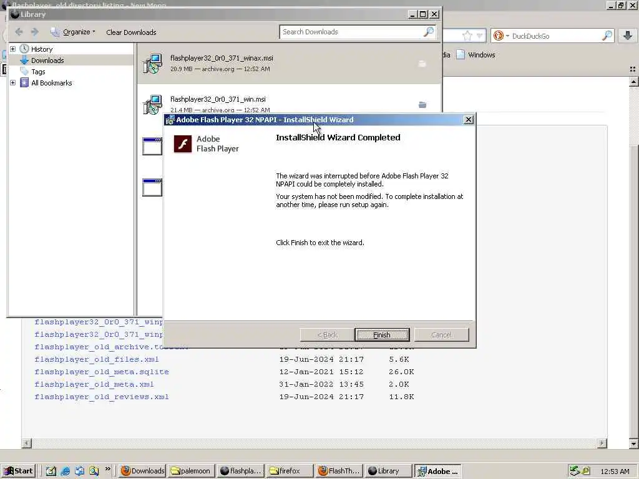The image size is (639, 479).
Task: Click the 12:53 AM taskbar clock
Action: (615, 472)
